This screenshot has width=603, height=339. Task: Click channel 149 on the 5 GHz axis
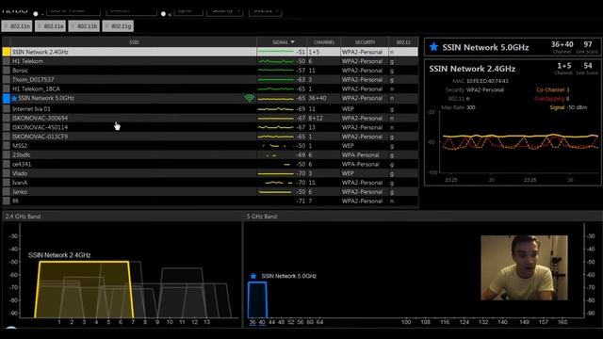pyautogui.click(x=524, y=322)
